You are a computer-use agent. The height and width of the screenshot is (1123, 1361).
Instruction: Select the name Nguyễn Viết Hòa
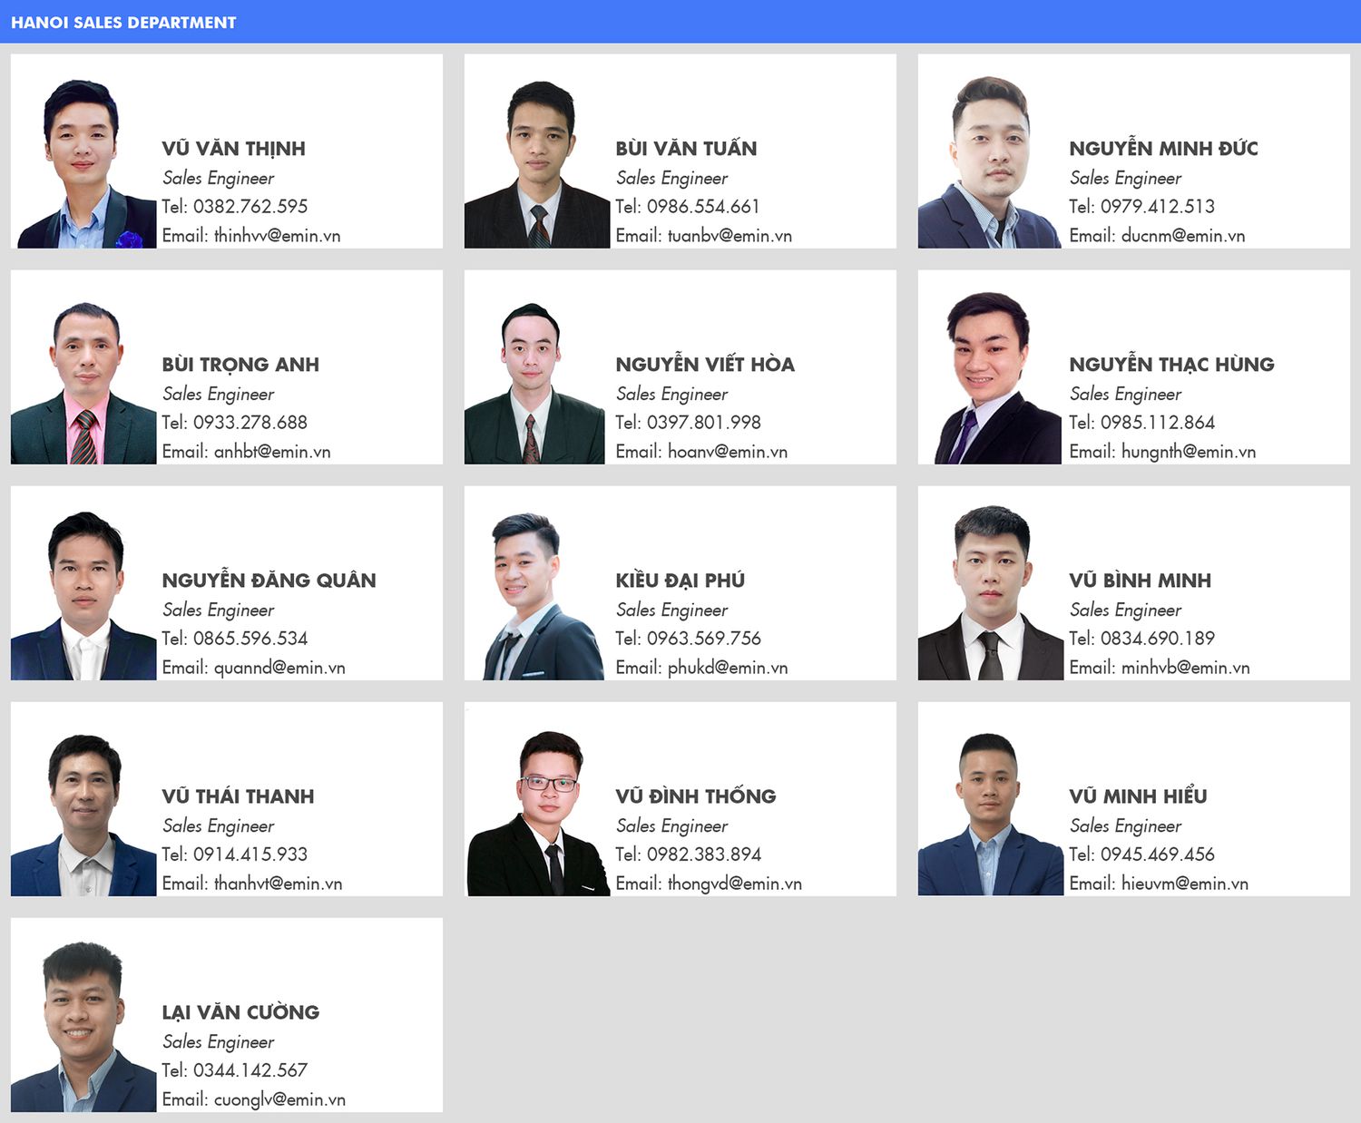tap(705, 365)
